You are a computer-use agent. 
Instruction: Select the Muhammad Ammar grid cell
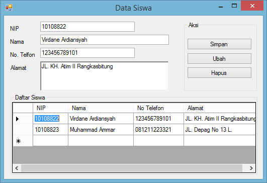[x=101, y=130]
